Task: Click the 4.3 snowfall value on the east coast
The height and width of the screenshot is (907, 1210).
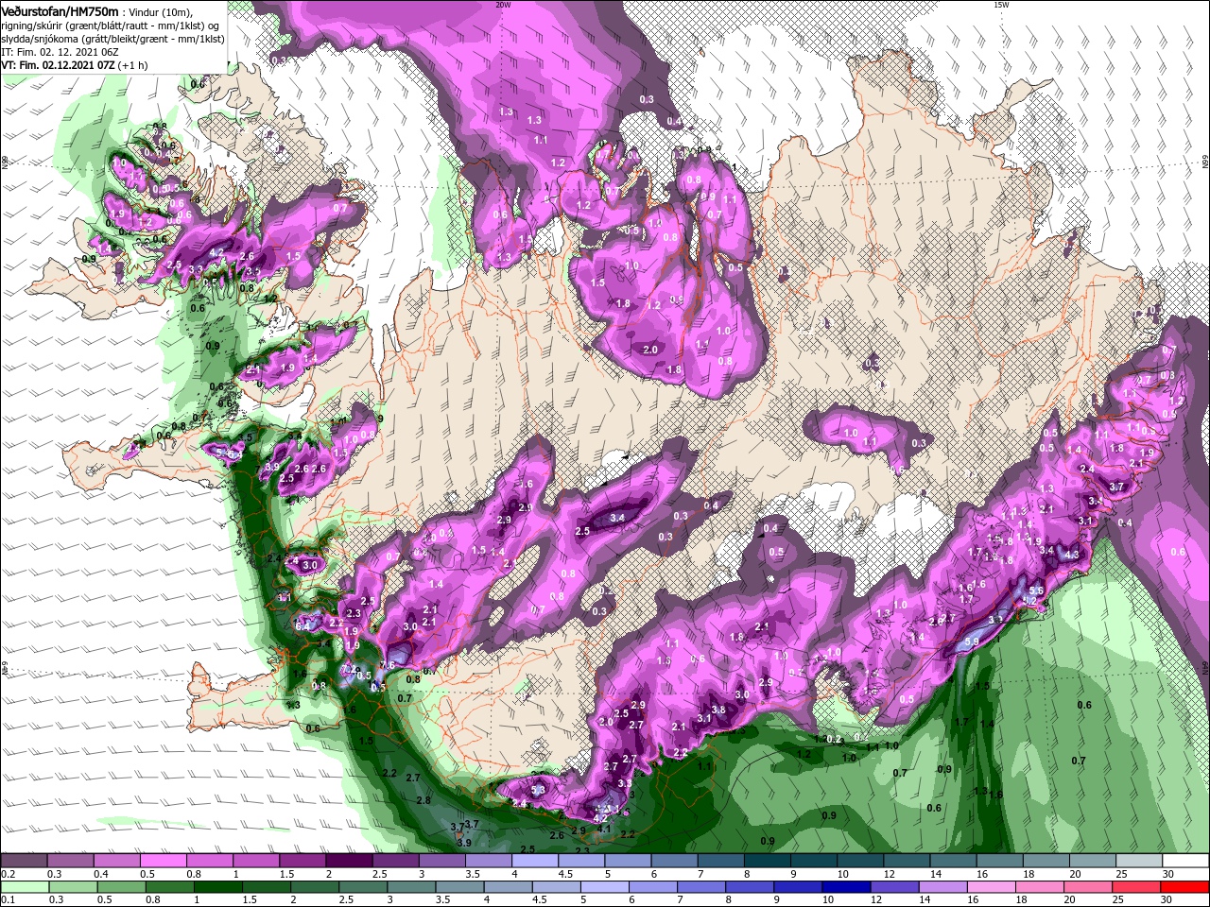Action: tap(1072, 555)
